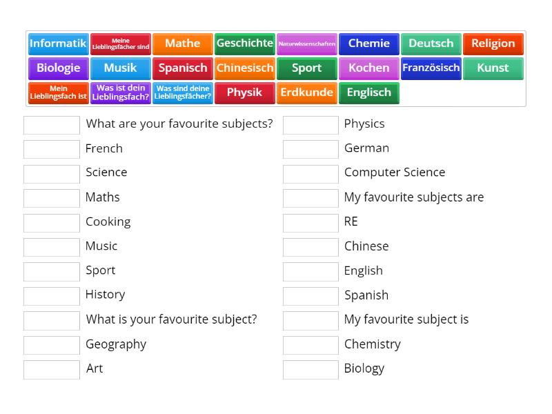This screenshot has width=552, height=414.
Task: Select the dark blue Chemie tile
Action: [x=369, y=43]
